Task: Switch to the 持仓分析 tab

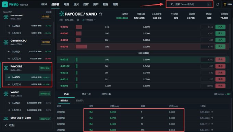Action: pos(86,94)
